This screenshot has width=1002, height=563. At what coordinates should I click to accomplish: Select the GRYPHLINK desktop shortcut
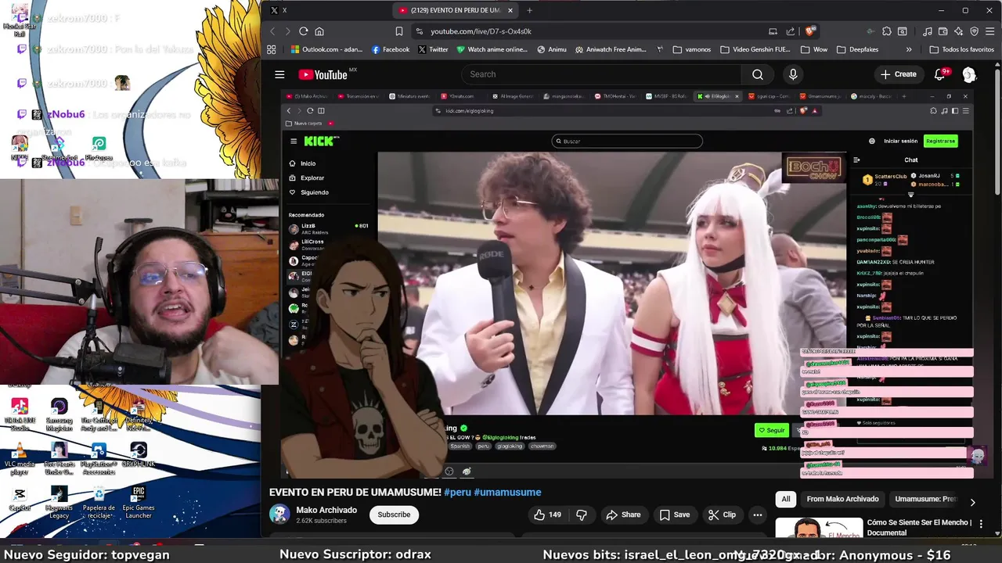(139, 455)
